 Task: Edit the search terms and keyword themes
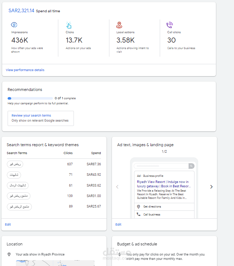8,224
